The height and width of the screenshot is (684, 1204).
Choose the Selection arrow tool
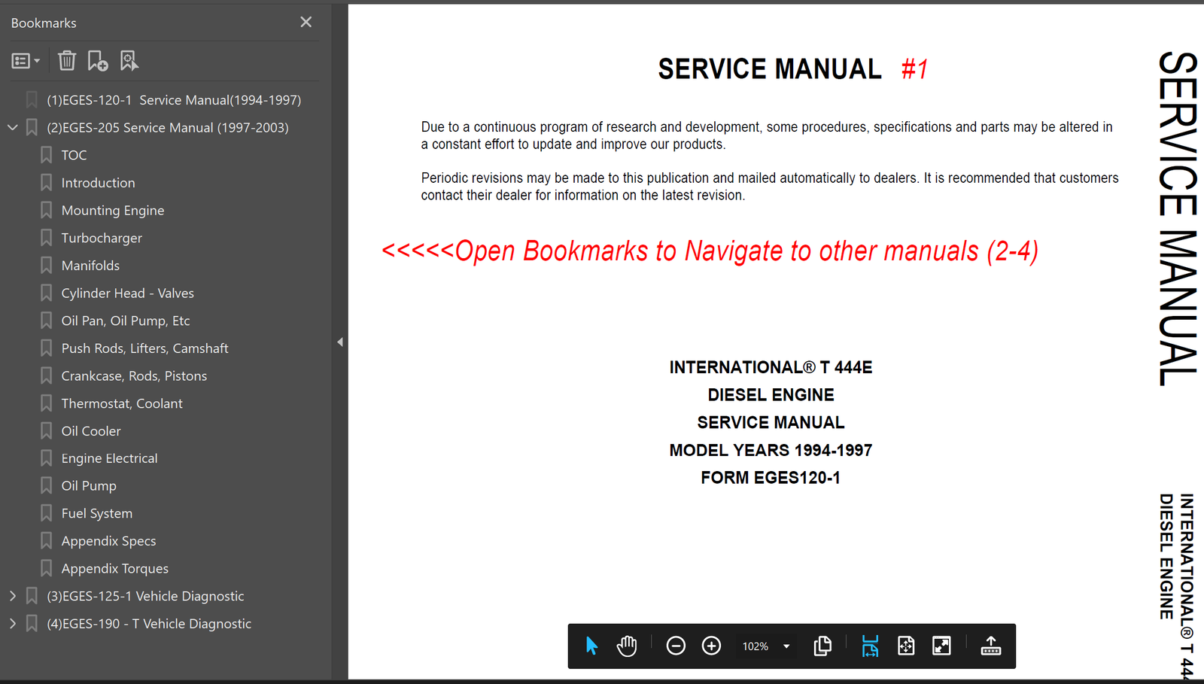(591, 646)
